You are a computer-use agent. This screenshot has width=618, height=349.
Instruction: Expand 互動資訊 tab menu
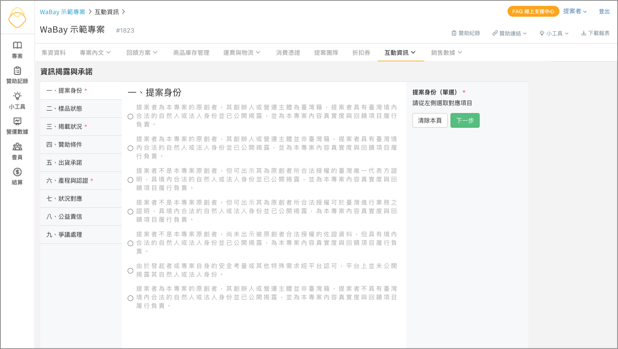tap(400, 53)
